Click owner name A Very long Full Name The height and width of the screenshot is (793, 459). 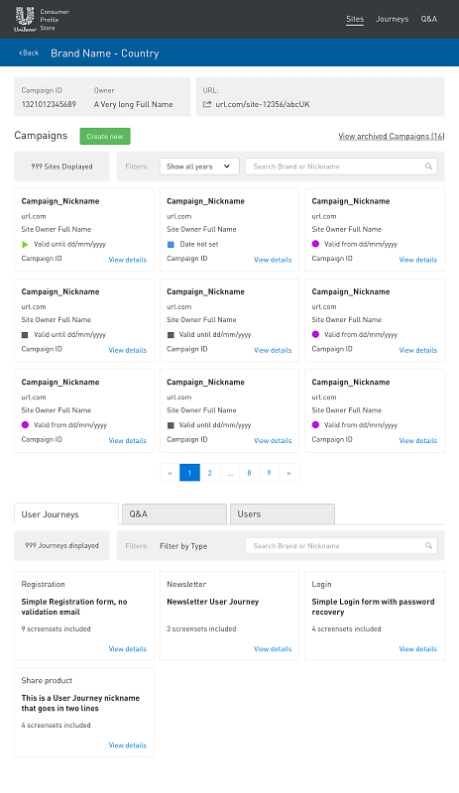click(133, 104)
